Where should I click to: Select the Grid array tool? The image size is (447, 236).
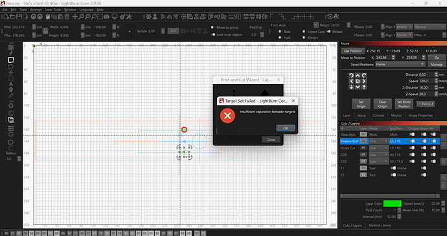11,129
